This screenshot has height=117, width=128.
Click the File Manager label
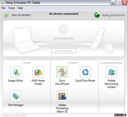point(16,105)
